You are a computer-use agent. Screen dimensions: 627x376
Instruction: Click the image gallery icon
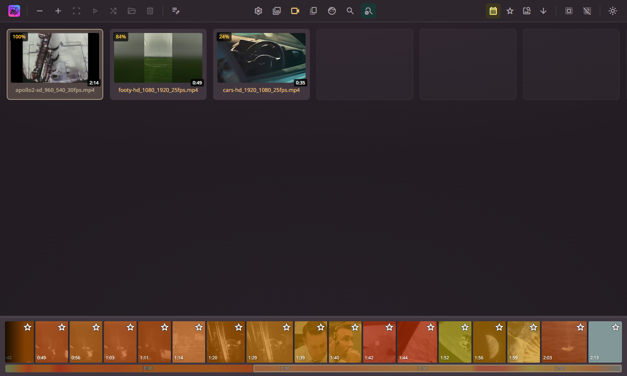277,11
